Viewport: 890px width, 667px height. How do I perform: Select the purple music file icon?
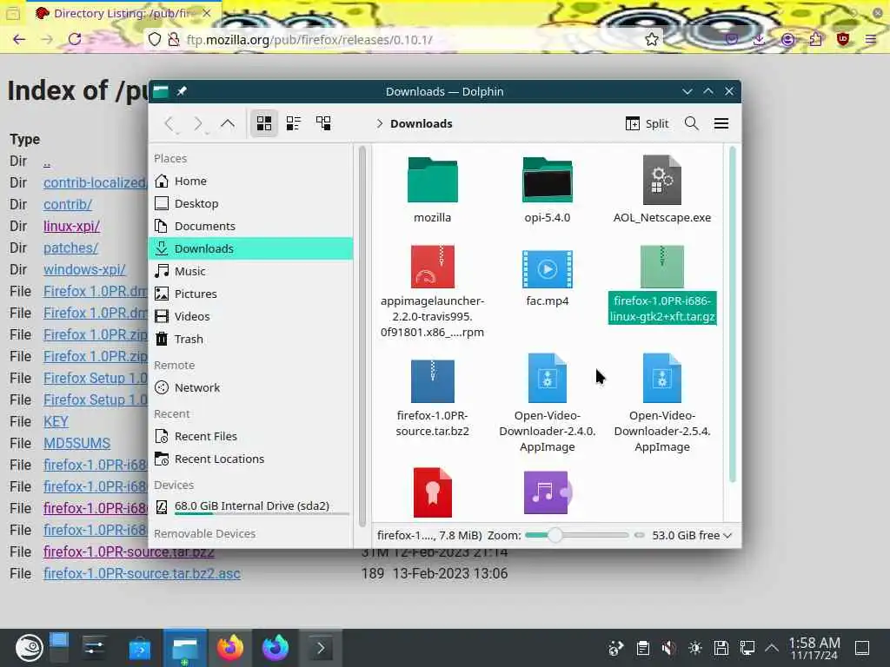pos(548,492)
